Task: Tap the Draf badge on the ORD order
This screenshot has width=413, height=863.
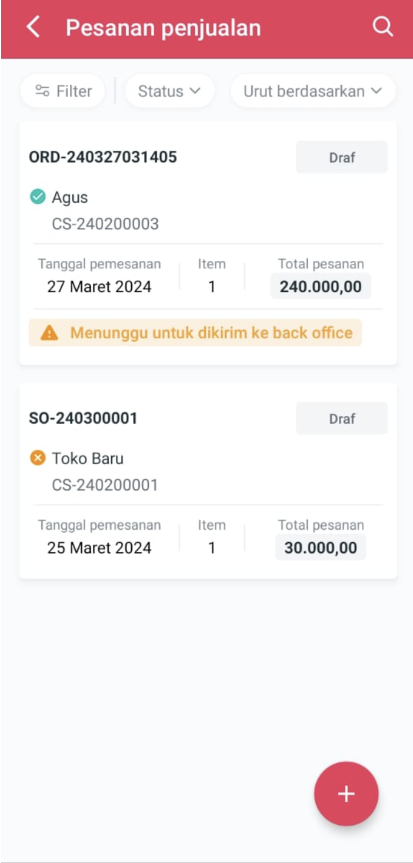Action: (x=342, y=157)
